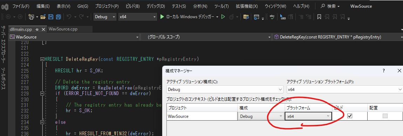Click the Redo arrow icon

(x=81, y=17)
